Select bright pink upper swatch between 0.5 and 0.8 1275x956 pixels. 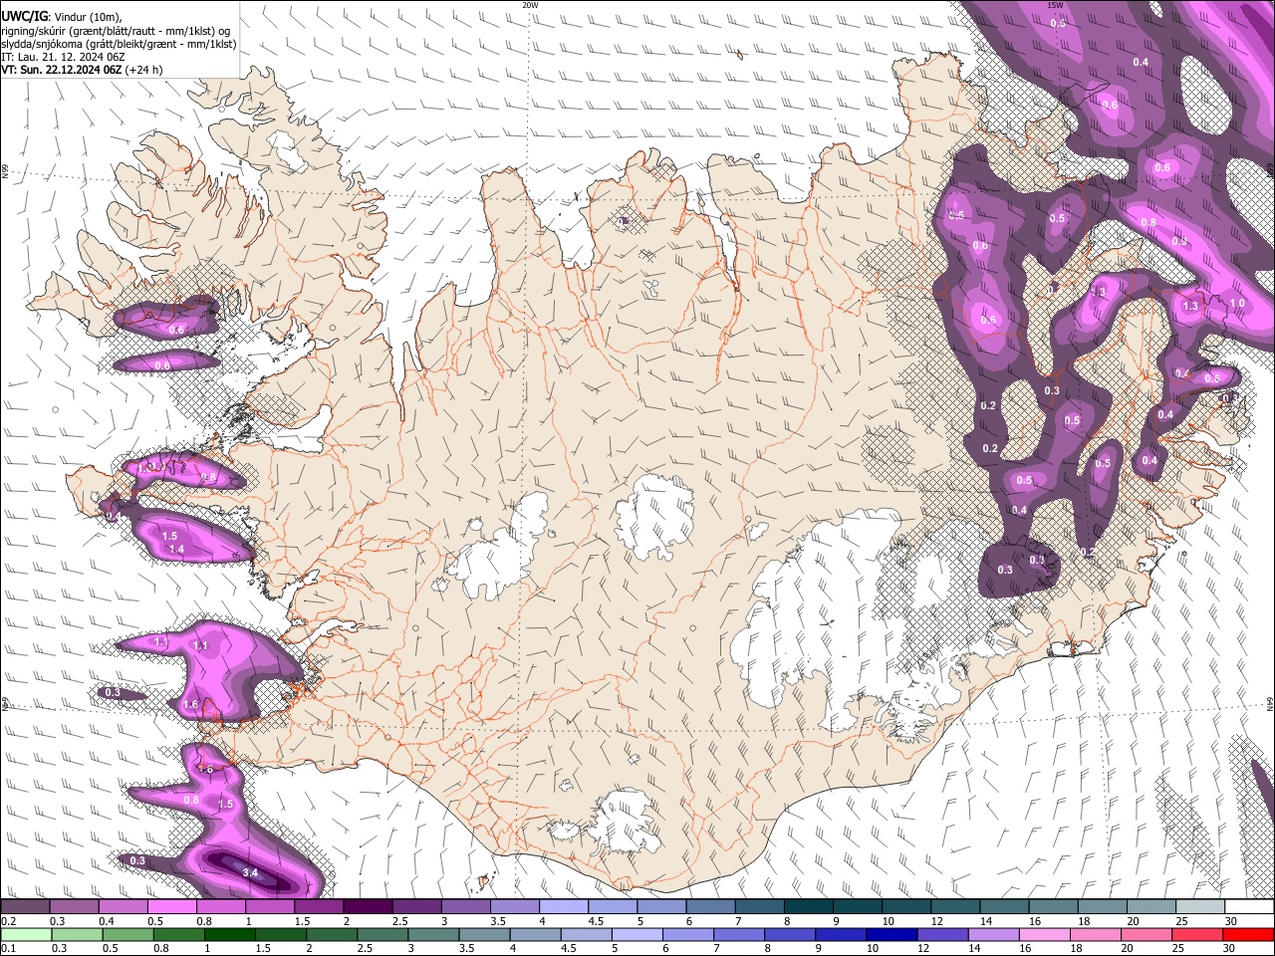click(x=171, y=906)
